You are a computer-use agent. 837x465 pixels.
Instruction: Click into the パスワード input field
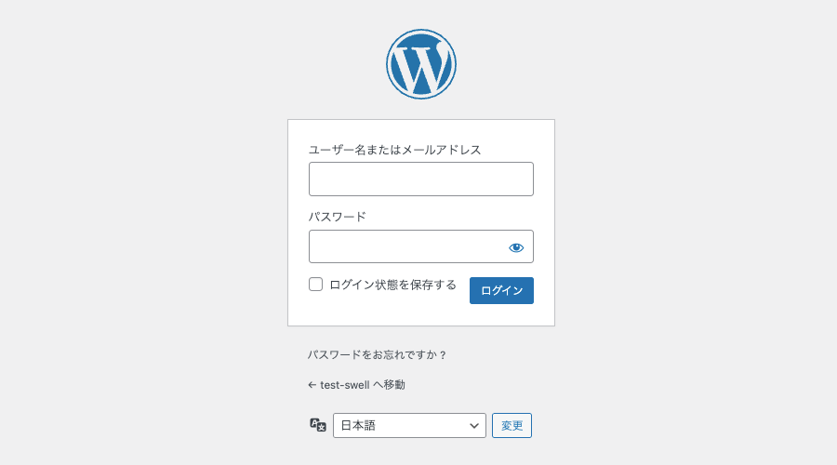405,247
